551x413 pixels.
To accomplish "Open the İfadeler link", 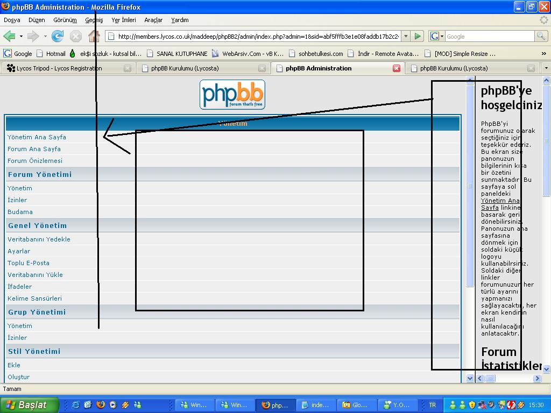I will pyautogui.click(x=20, y=287).
